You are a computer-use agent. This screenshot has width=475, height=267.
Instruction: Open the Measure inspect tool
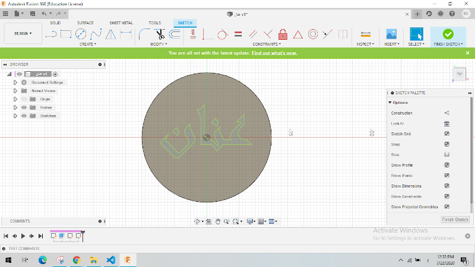[x=366, y=34]
